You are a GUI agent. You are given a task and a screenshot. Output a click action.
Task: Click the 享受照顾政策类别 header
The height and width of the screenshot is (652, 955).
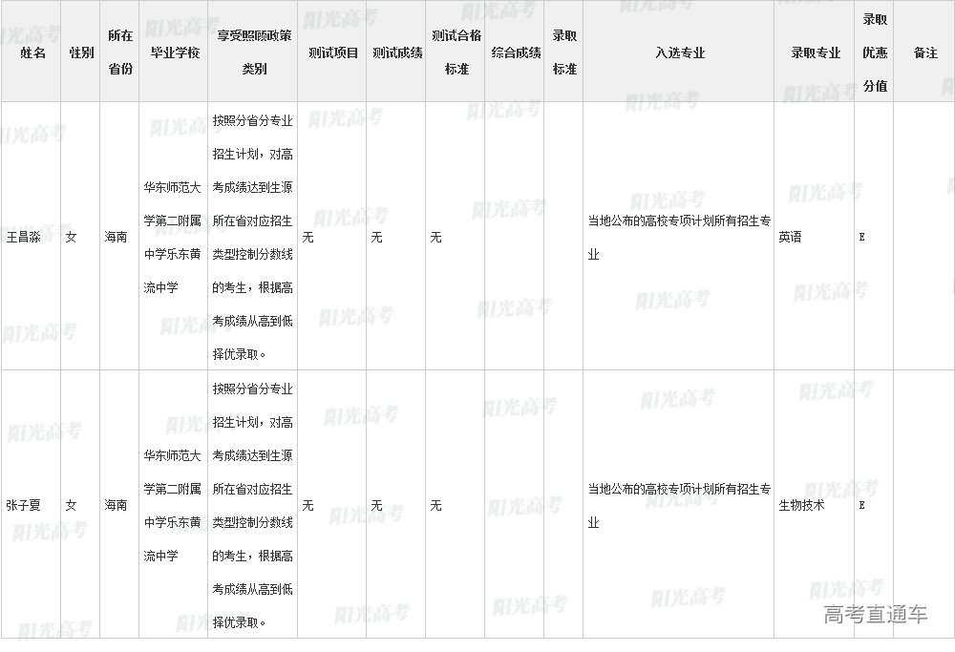point(254,53)
